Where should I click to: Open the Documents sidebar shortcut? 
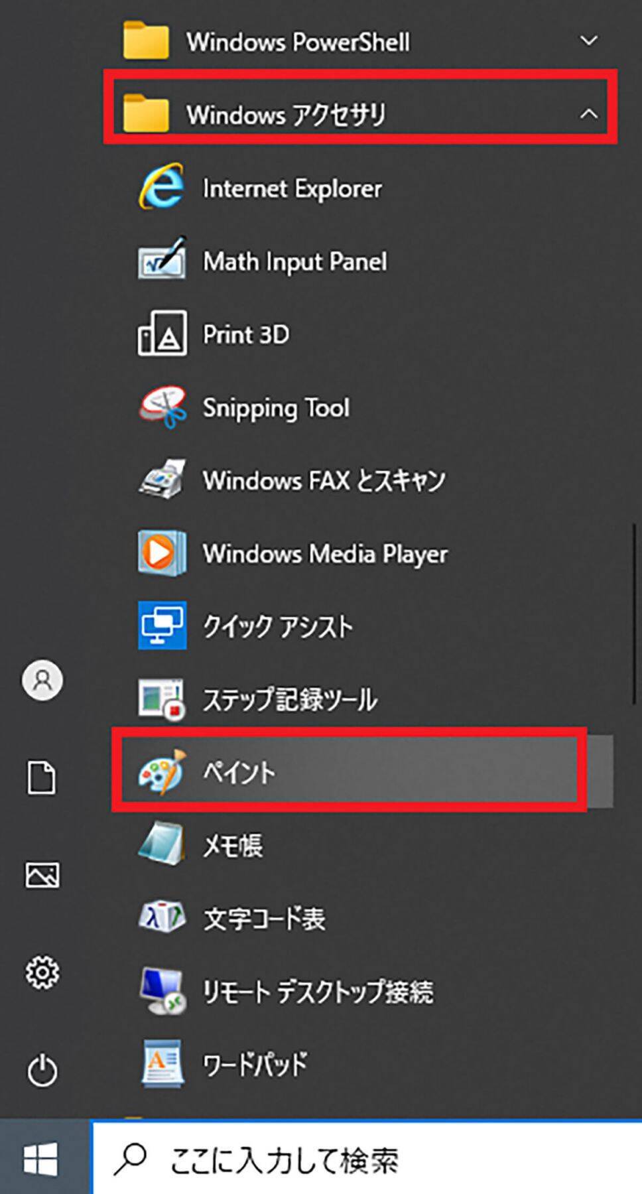tap(42, 777)
